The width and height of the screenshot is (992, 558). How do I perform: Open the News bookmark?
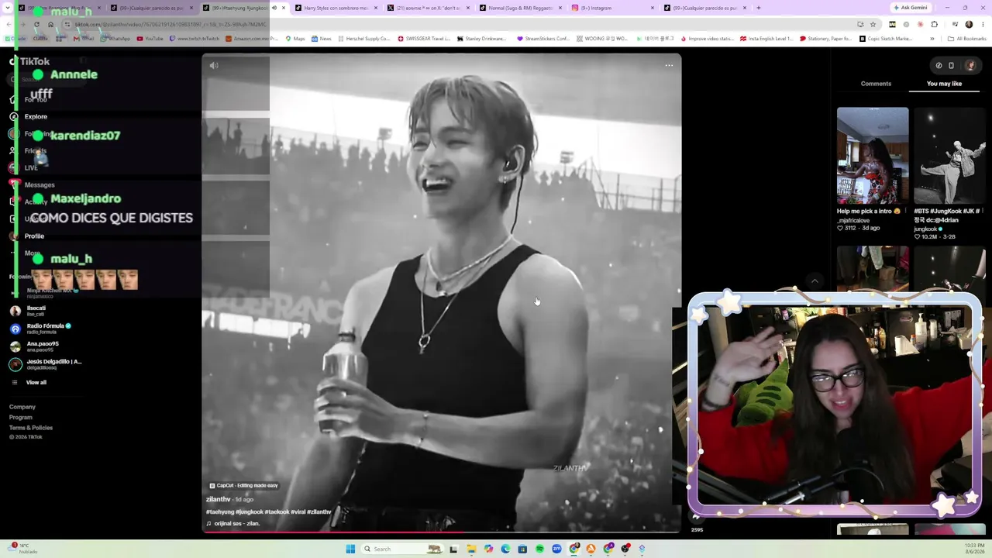322,39
